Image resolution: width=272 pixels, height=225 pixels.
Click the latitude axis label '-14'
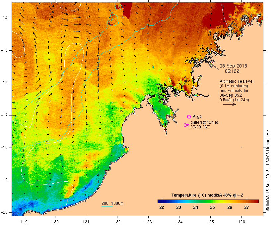coord(4,18)
